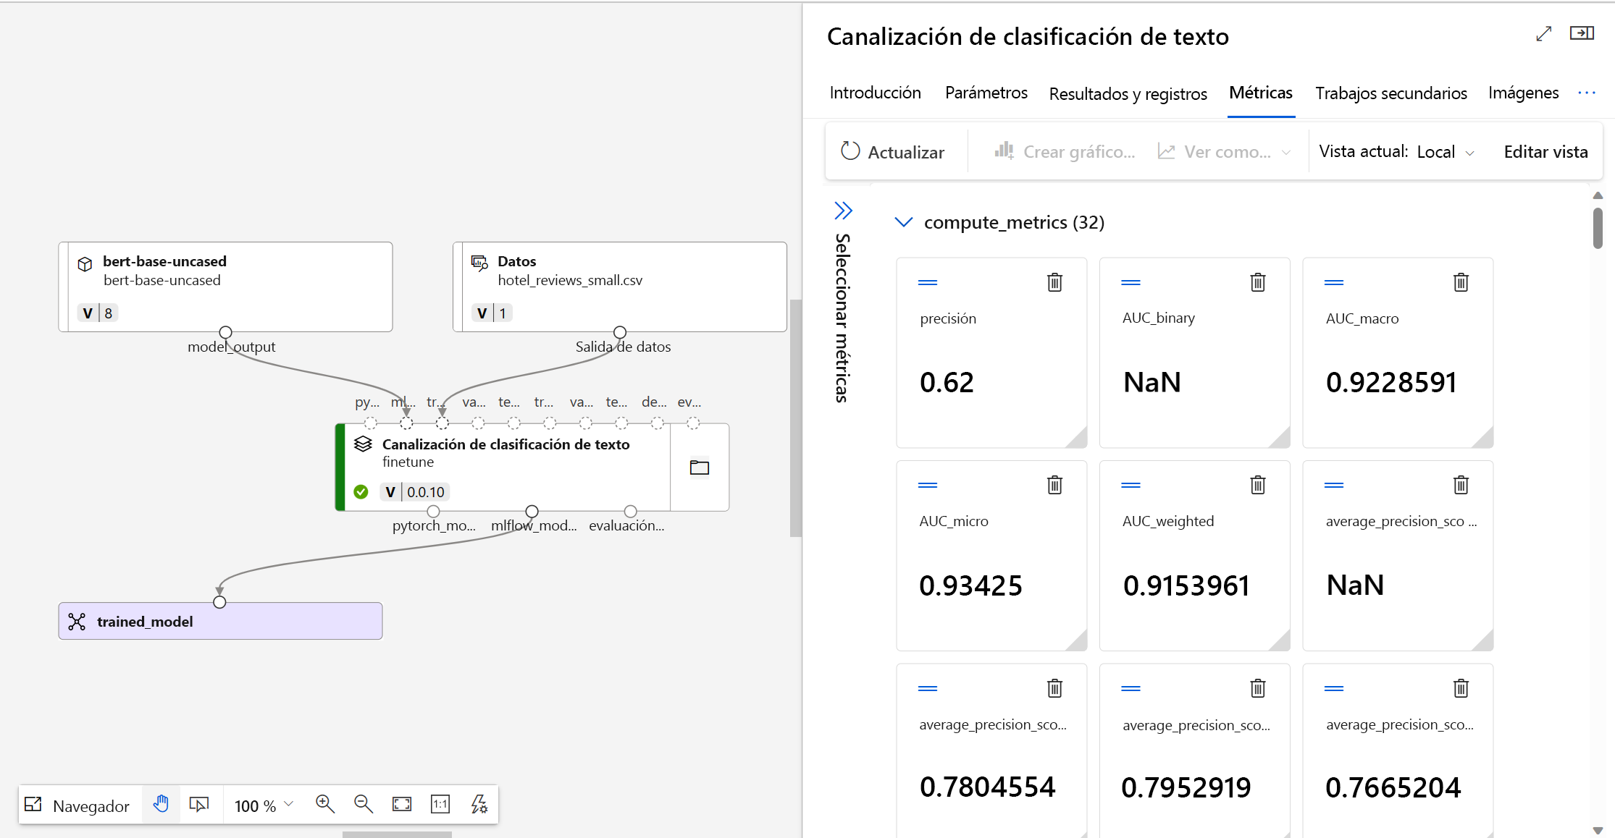1615x838 pixels.
Task: Click the de... input port
Action: tap(657, 423)
